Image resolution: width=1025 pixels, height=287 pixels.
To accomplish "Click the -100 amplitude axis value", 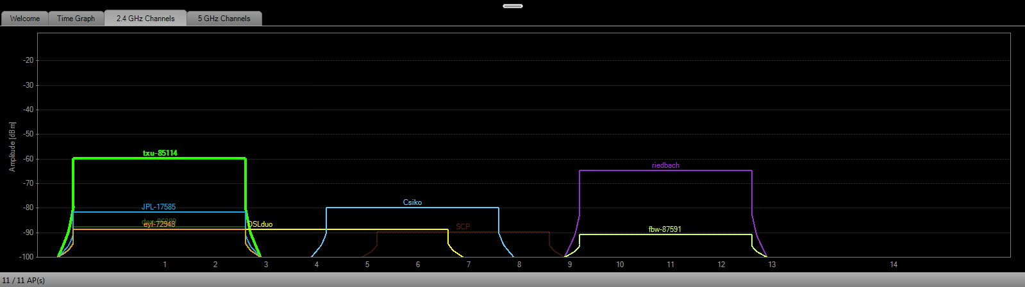I will pos(25,257).
